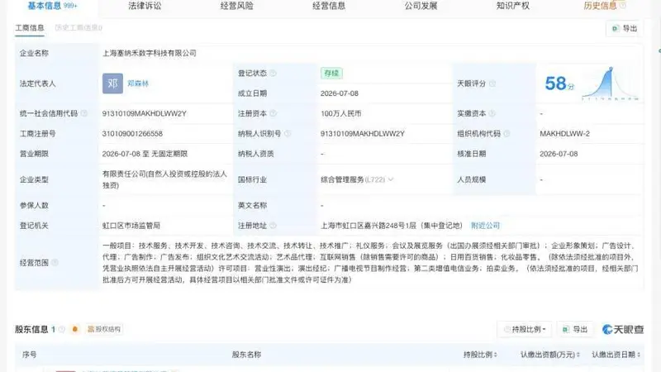The height and width of the screenshot is (372, 661).
Task: Click the score distribution chart
Action: tap(610, 83)
